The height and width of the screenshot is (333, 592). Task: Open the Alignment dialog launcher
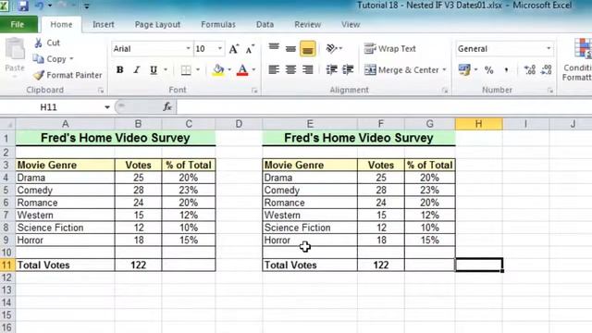click(445, 91)
